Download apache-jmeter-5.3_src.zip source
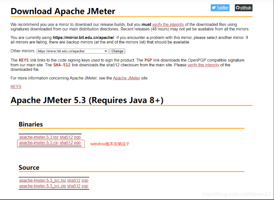 (43, 186)
